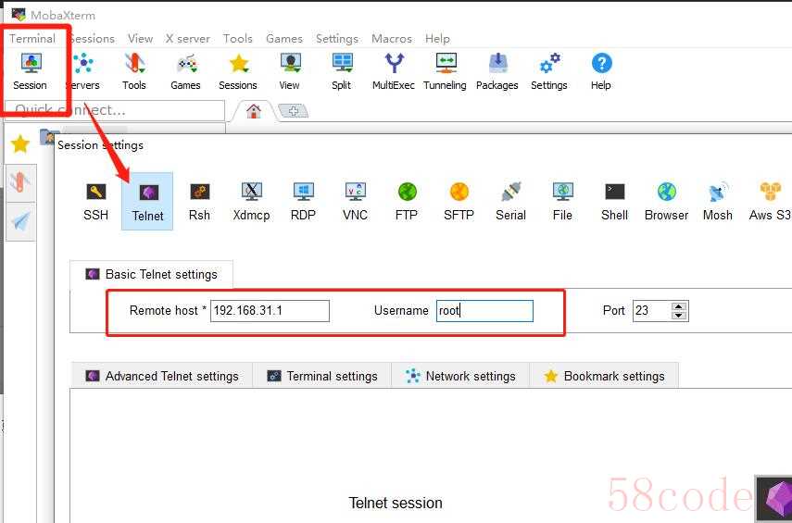Open the Packages toolbar button

pos(497,71)
